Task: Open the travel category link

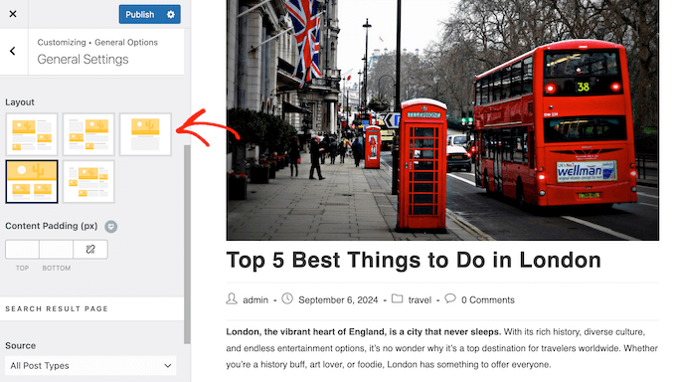Action: [x=420, y=300]
